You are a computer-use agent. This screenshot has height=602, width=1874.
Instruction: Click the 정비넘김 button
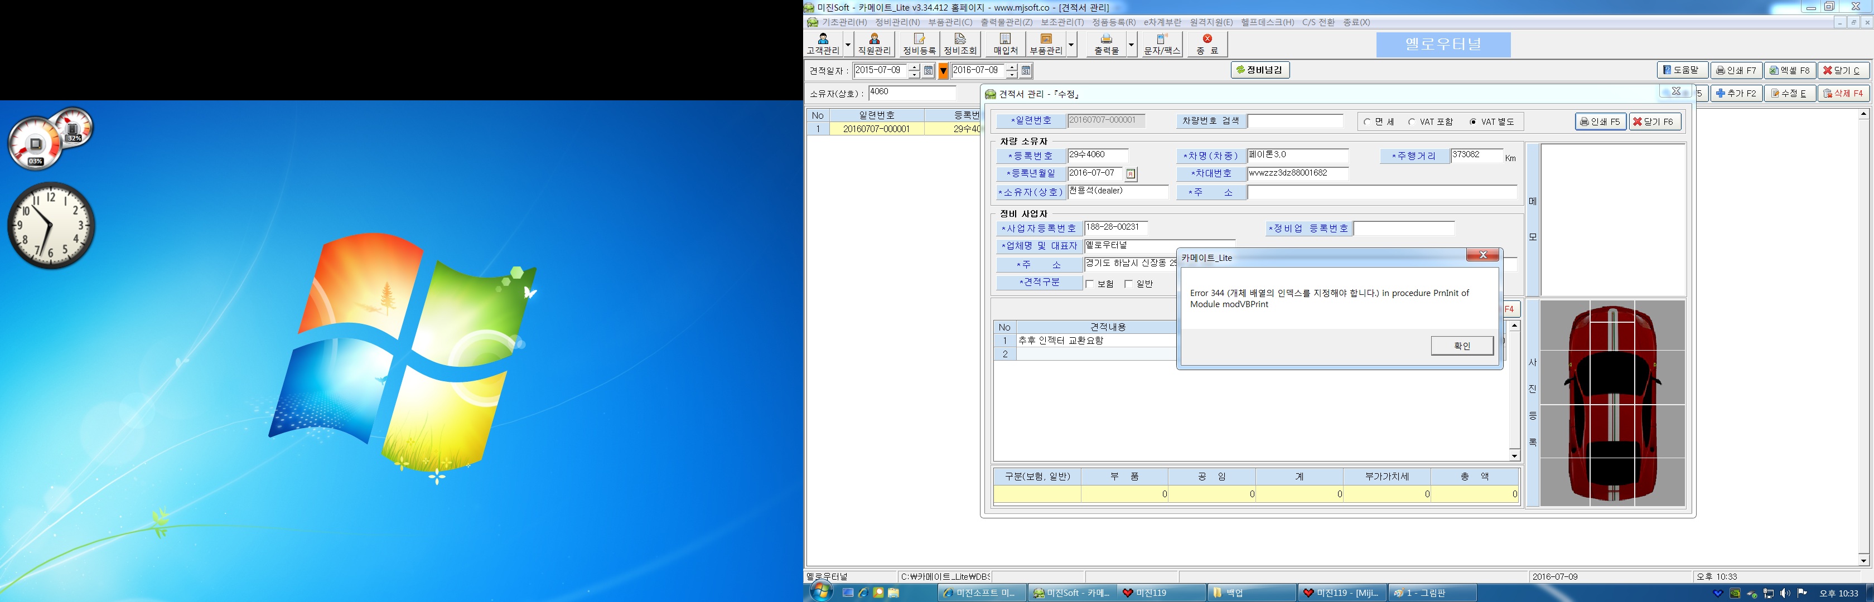point(1260,71)
